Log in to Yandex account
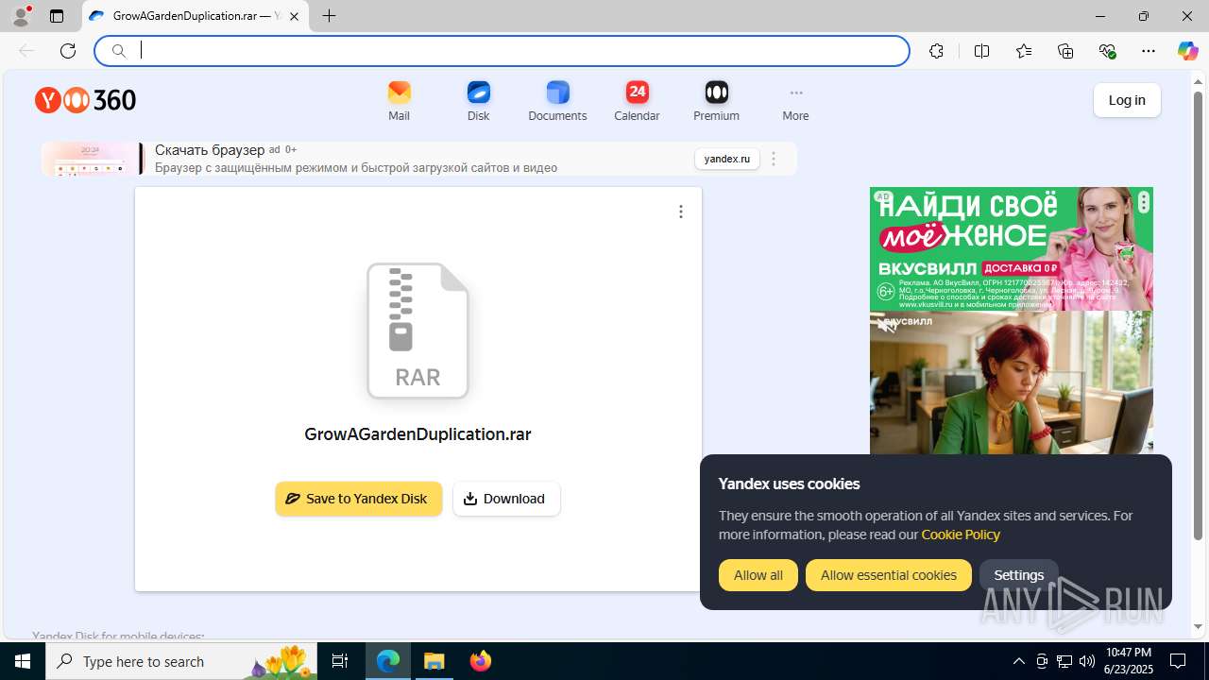This screenshot has height=680, width=1209. (1127, 100)
